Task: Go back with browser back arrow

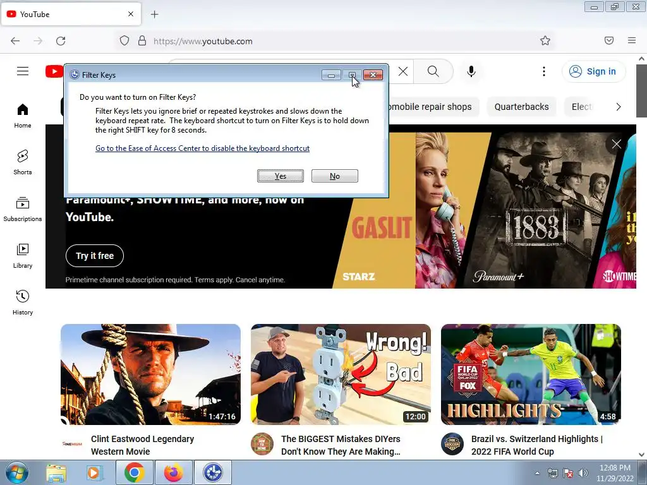Action: pyautogui.click(x=15, y=41)
